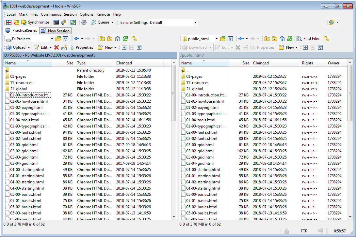Sort local files by Size column
This screenshot has width=356, height=237.
click(x=64, y=63)
